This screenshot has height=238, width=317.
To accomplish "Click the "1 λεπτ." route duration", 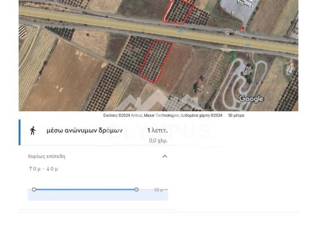I will [x=157, y=130].
